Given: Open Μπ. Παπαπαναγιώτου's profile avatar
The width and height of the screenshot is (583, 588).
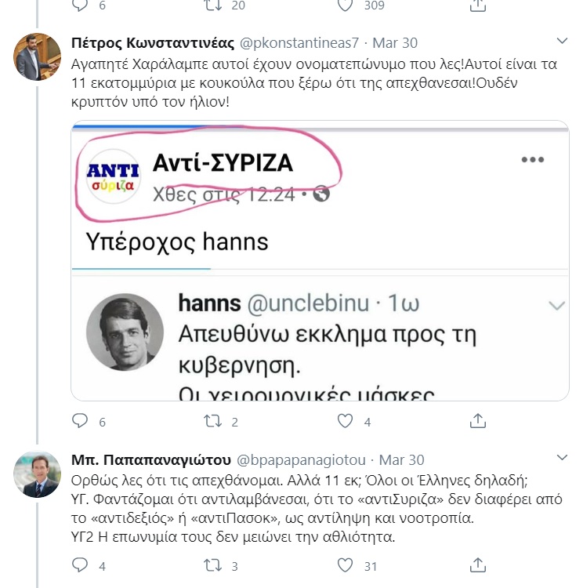Looking at the screenshot, I should click(x=38, y=474).
